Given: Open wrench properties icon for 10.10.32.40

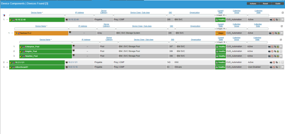Looking at the screenshot, I should pos(11,20).
